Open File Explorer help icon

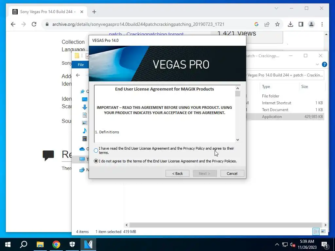tap(324, 64)
